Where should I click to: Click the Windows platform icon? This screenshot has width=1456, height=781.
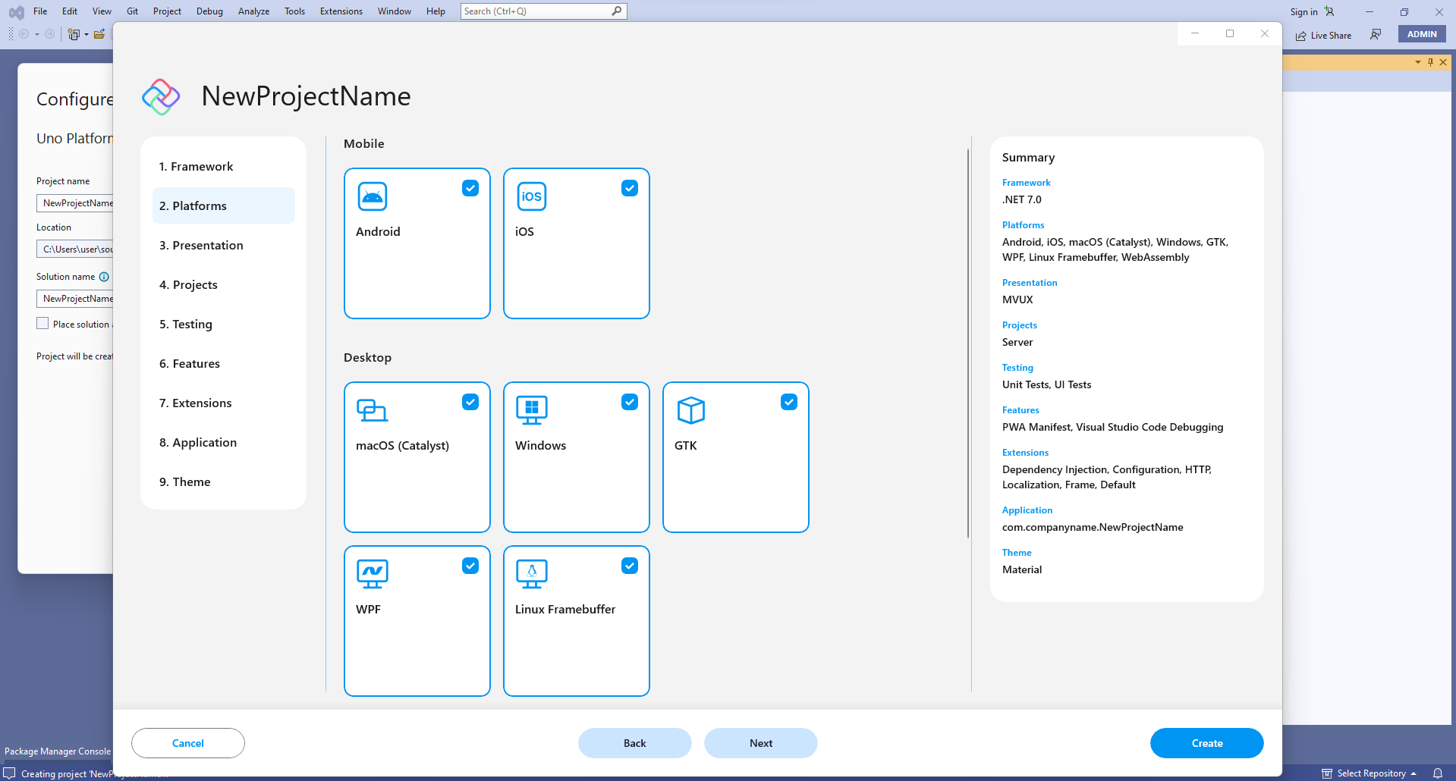pyautogui.click(x=531, y=410)
